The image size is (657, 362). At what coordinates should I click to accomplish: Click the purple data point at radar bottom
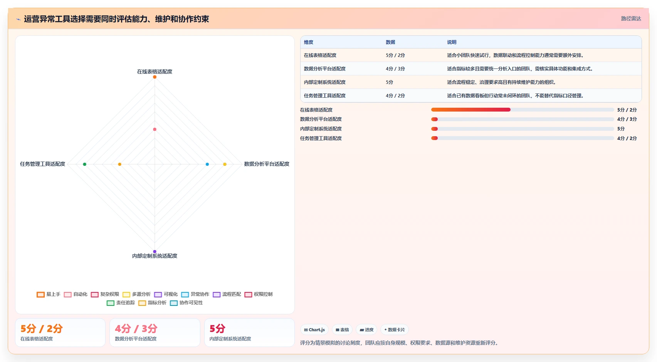(x=155, y=252)
